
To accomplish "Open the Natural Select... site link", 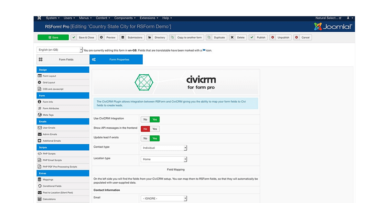I will click(x=328, y=18).
